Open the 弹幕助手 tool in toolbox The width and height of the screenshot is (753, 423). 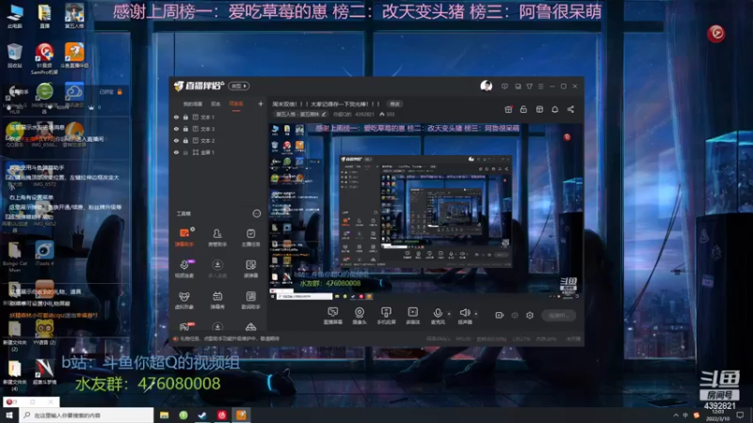pyautogui.click(x=184, y=238)
